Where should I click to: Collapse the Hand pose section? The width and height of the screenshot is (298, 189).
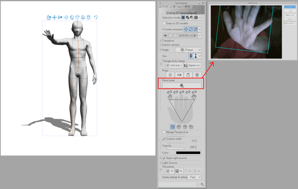[160, 80]
